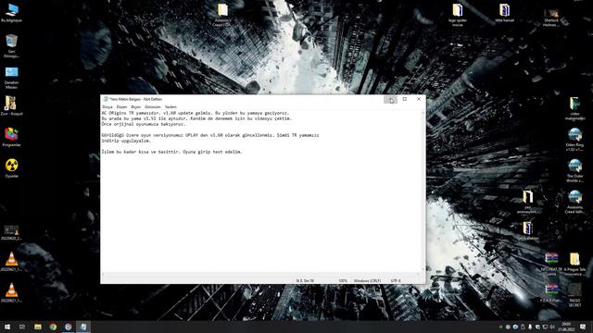This screenshot has height=333, width=593.
Task: Select the A Plague Tale Innocence folder icon
Action: 574,264
